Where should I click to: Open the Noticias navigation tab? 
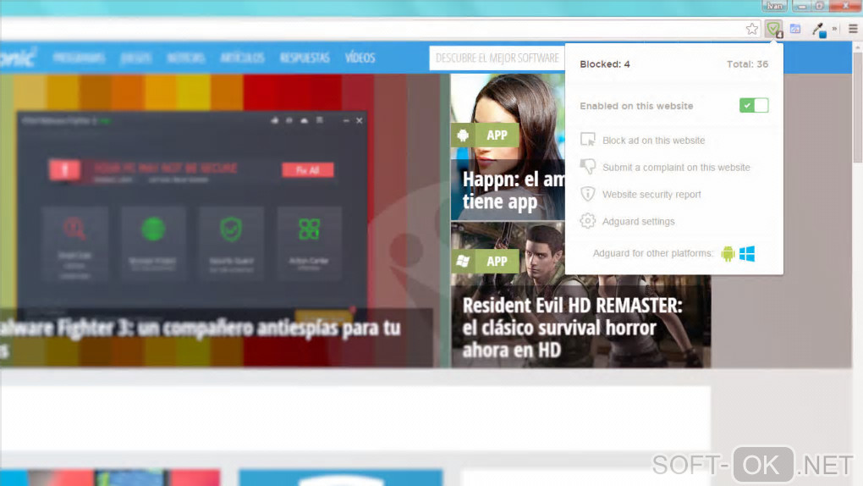(x=186, y=58)
